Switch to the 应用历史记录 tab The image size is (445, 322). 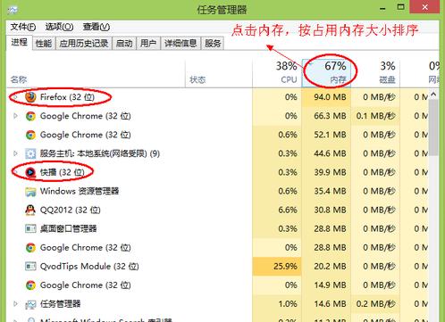(84, 44)
